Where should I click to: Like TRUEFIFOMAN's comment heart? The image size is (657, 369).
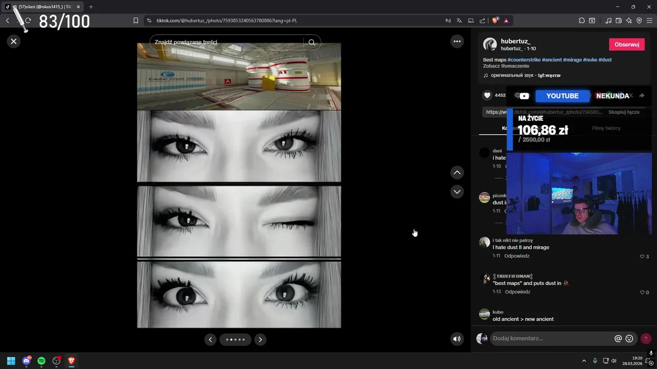(x=642, y=292)
